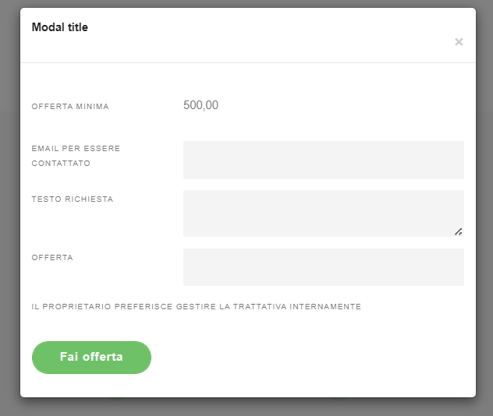
Task: Click the word Richiesta in the textarea label
Action: (89, 199)
